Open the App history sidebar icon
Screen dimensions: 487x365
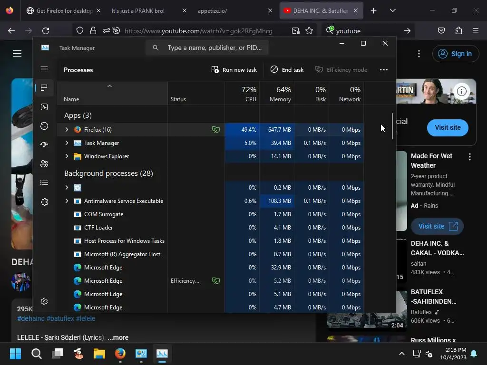(44, 125)
